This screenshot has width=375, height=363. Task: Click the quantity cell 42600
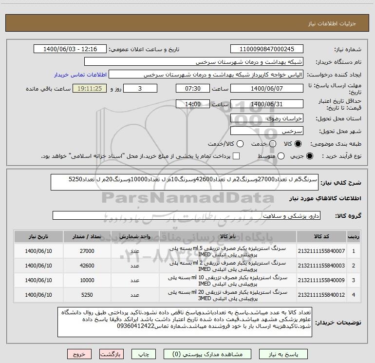87,266
